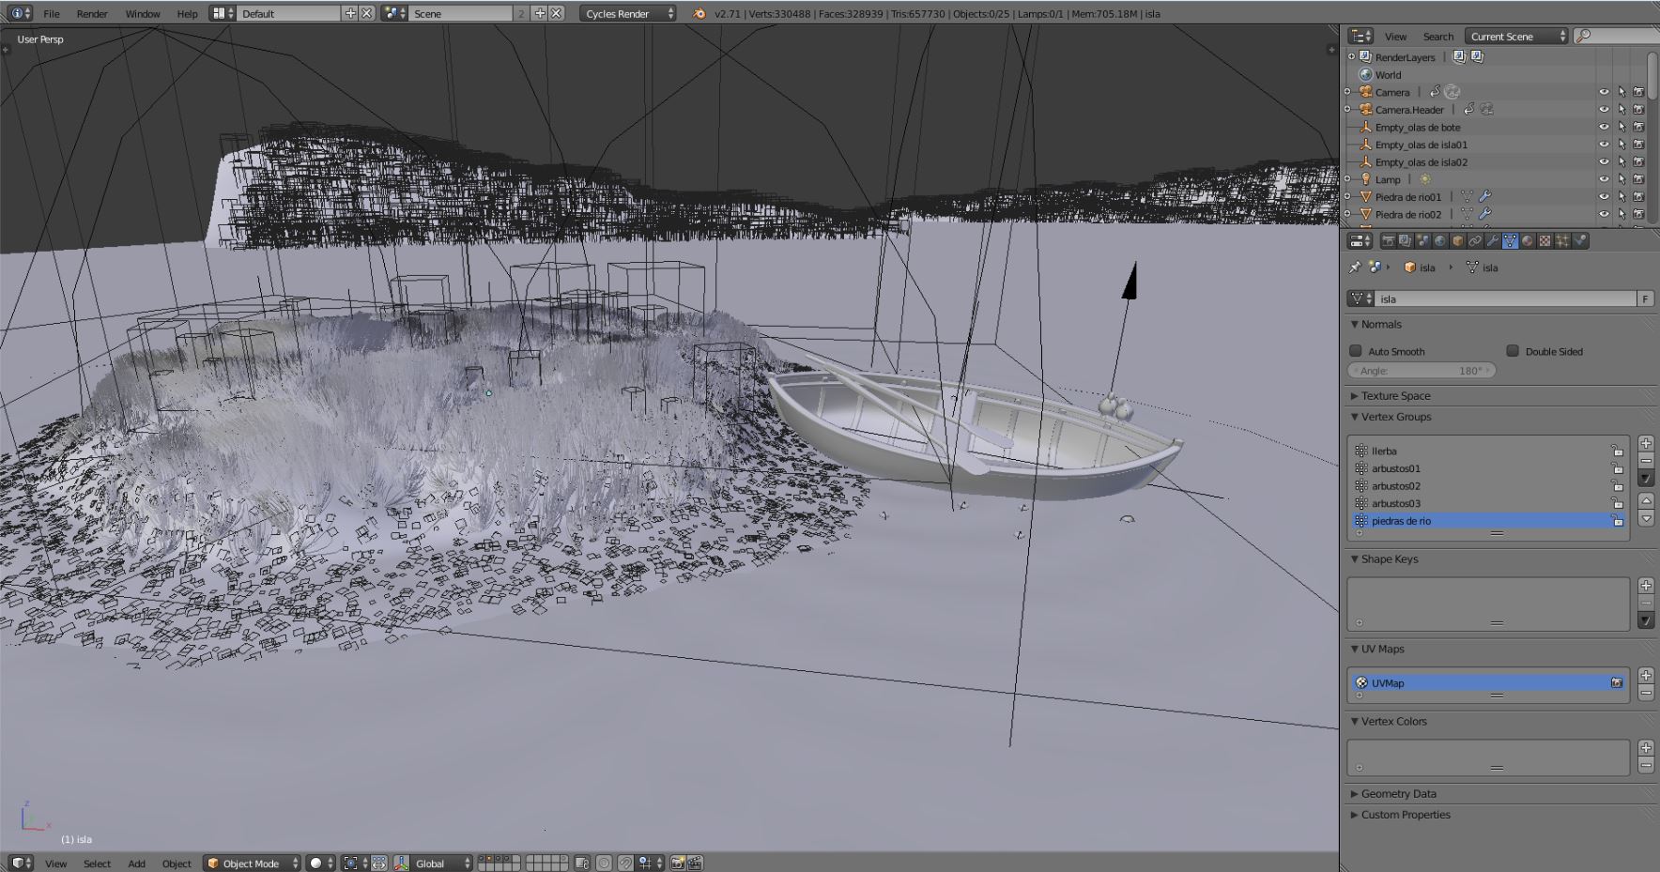Screen dimensions: 1660x872
Task: Open the Material properties tab
Action: point(1528,241)
